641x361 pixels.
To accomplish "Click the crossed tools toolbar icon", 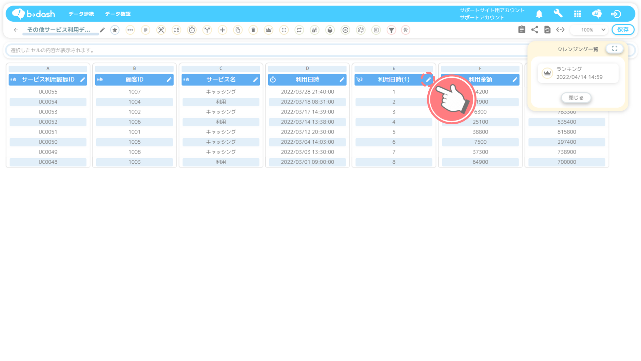I will pos(161,30).
